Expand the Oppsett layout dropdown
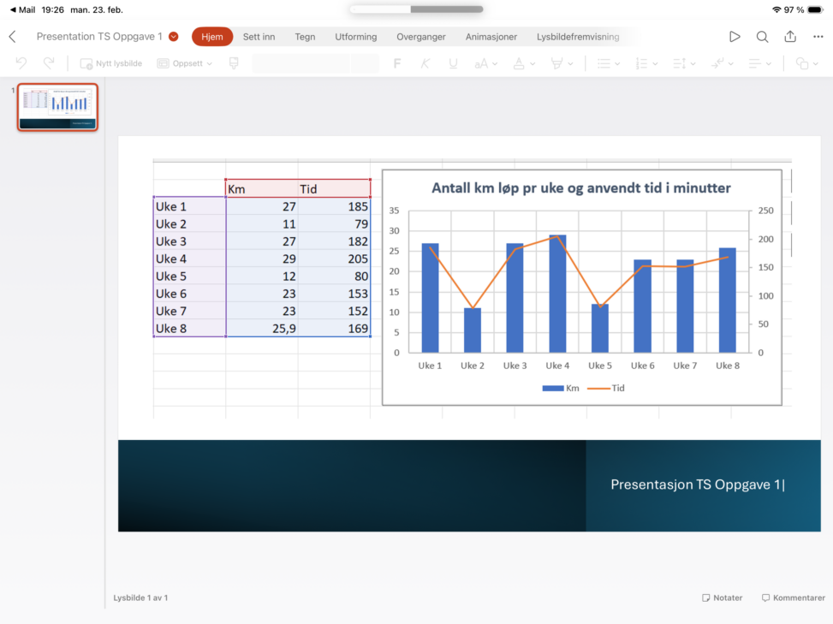 tap(185, 63)
